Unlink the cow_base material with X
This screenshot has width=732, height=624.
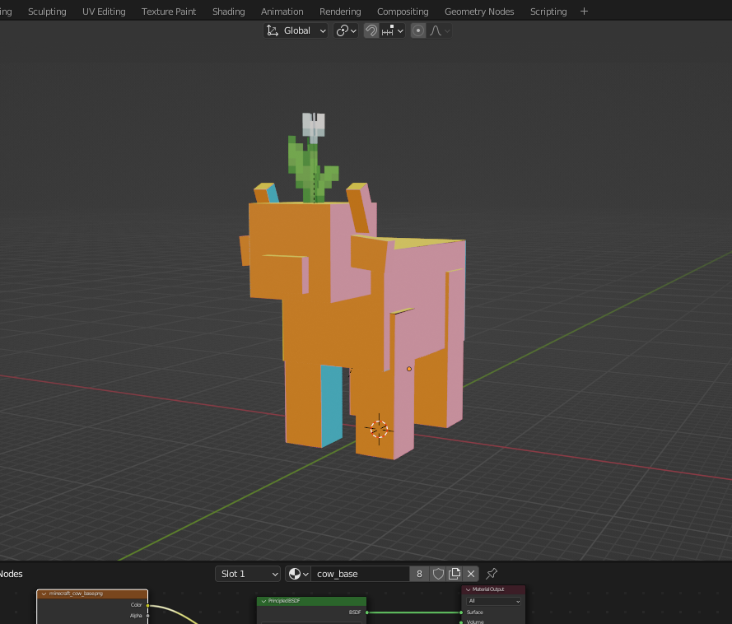(471, 574)
